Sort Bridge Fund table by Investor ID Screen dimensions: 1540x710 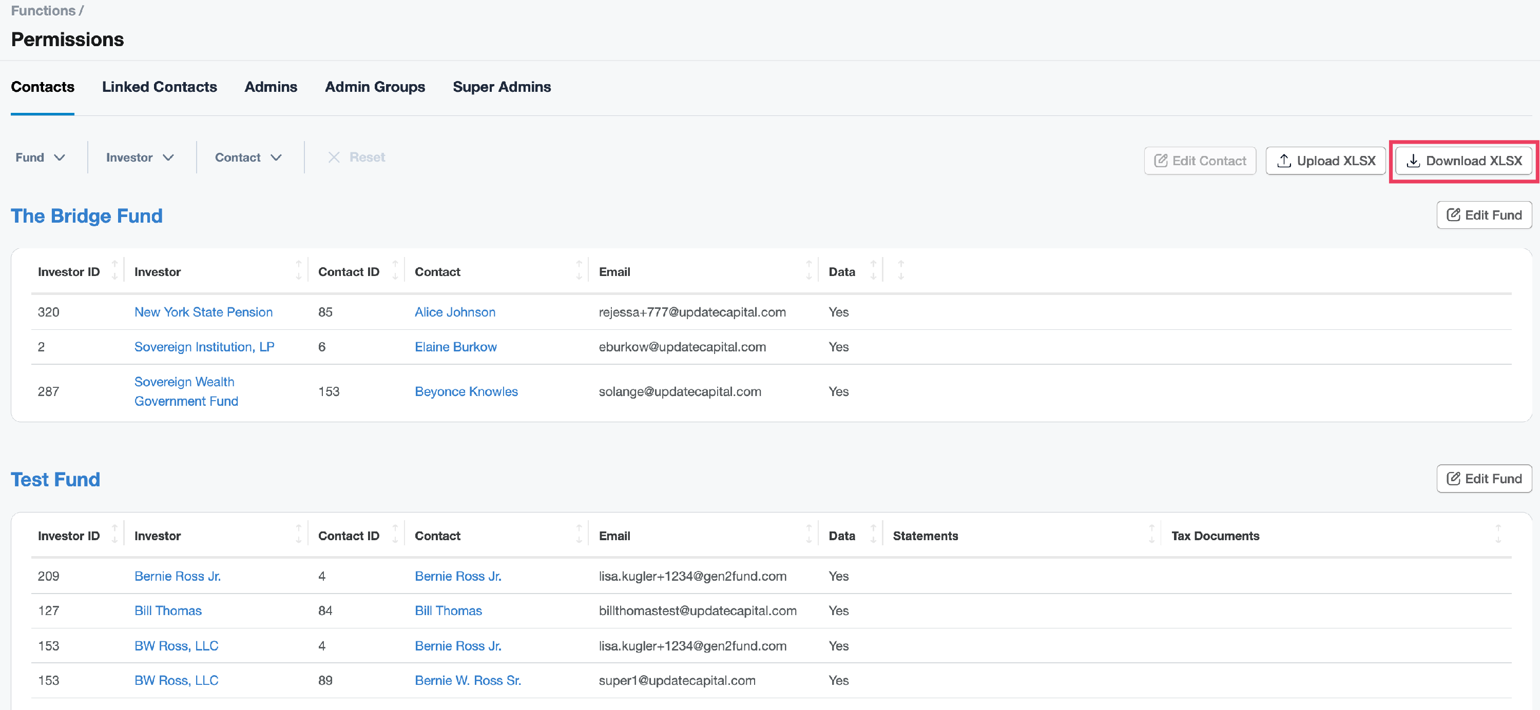[114, 271]
